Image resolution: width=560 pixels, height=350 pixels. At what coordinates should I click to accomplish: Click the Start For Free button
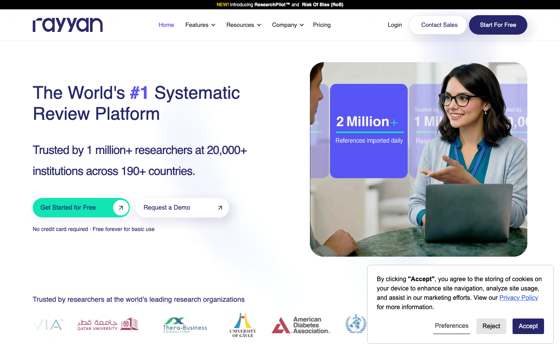coord(498,25)
